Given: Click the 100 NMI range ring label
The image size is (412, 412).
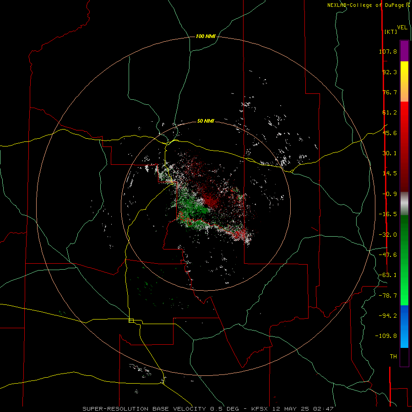Looking at the screenshot, I should click(x=206, y=36).
